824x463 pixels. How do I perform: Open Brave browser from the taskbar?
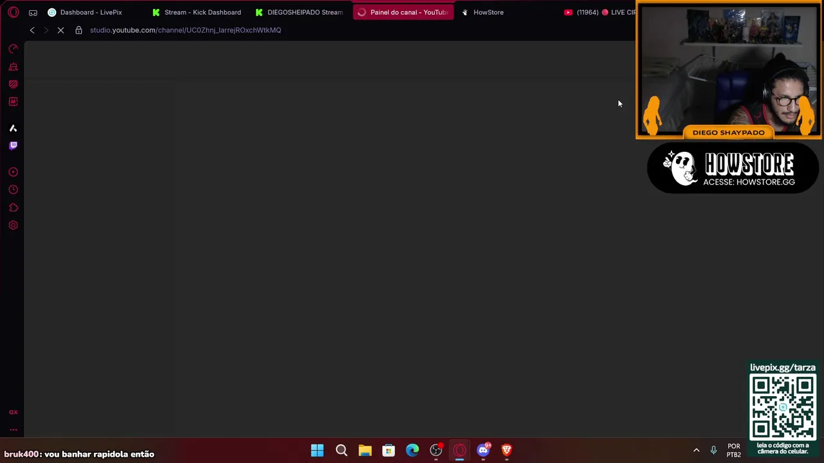[507, 451]
